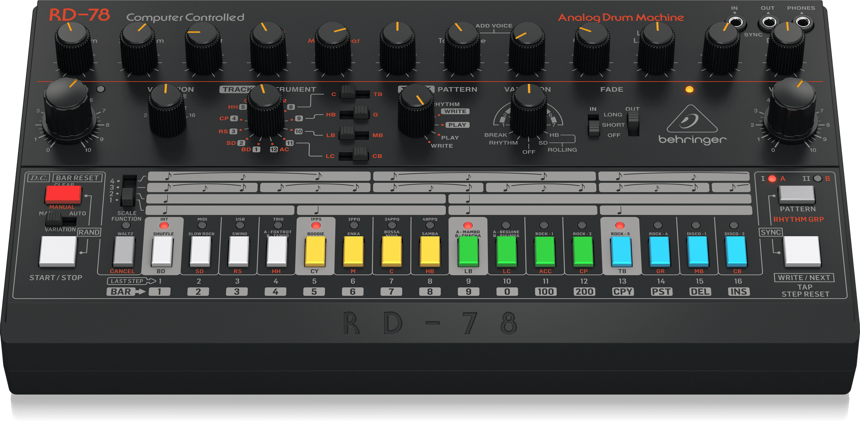The image size is (860, 422).
Task: Click the DEL label under step 15
Action: pos(700,291)
